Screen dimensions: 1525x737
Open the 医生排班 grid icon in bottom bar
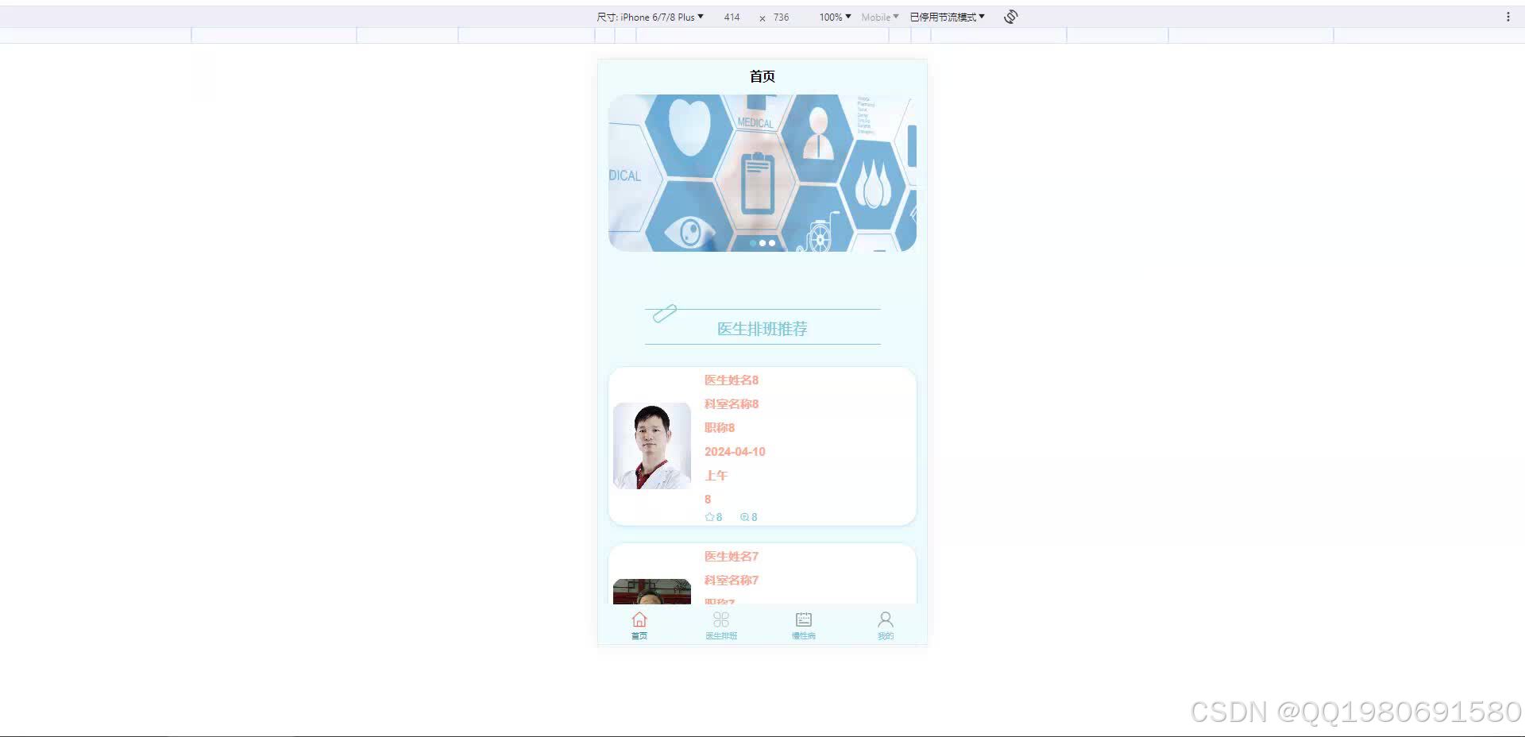720,619
